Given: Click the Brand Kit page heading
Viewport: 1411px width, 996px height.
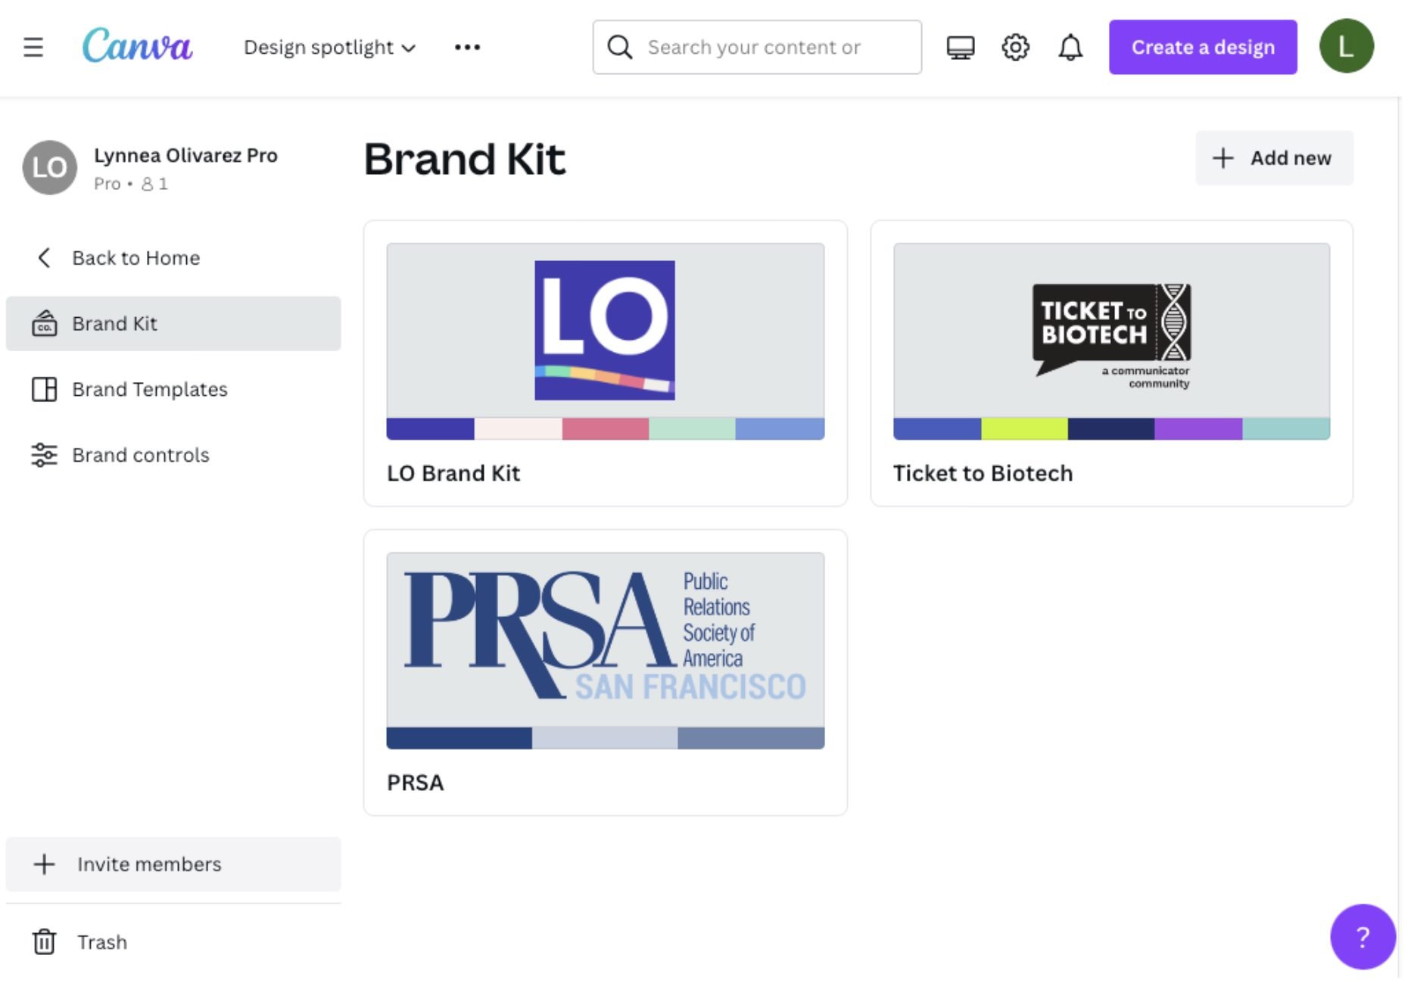Looking at the screenshot, I should pos(465,159).
